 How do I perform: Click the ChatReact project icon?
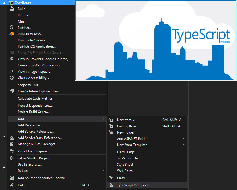point(11,3)
